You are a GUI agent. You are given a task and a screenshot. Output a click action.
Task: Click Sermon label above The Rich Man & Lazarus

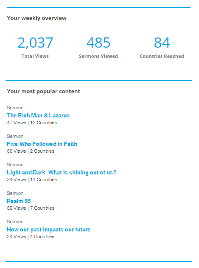pyautogui.click(x=15, y=108)
